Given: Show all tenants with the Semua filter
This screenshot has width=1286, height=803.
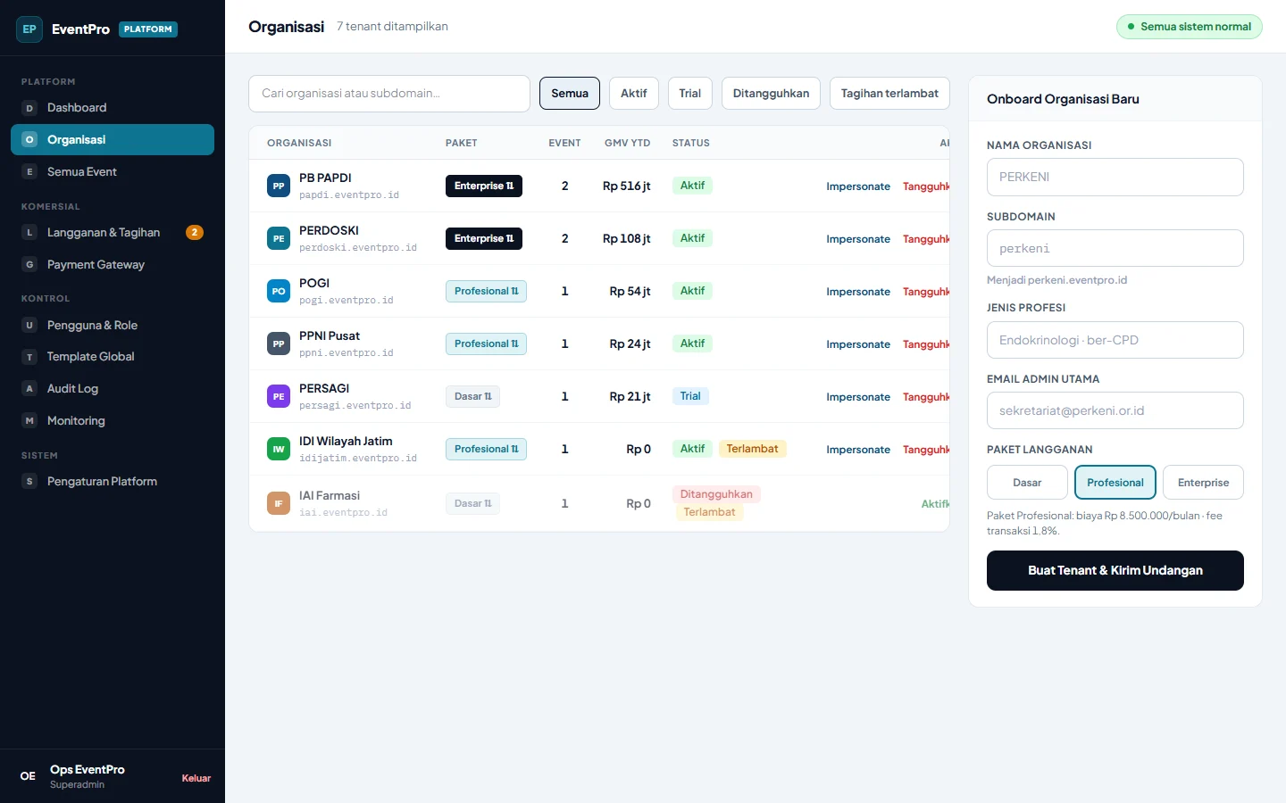Looking at the screenshot, I should pos(570,94).
